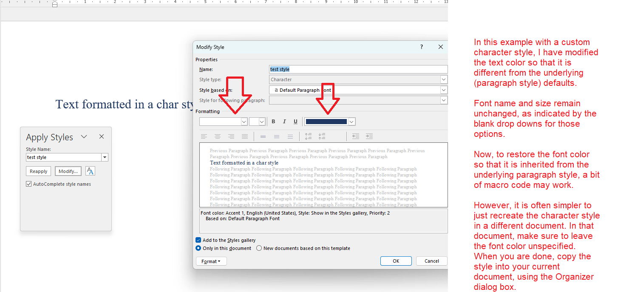Cancel the Modify Style dialog

click(432, 261)
